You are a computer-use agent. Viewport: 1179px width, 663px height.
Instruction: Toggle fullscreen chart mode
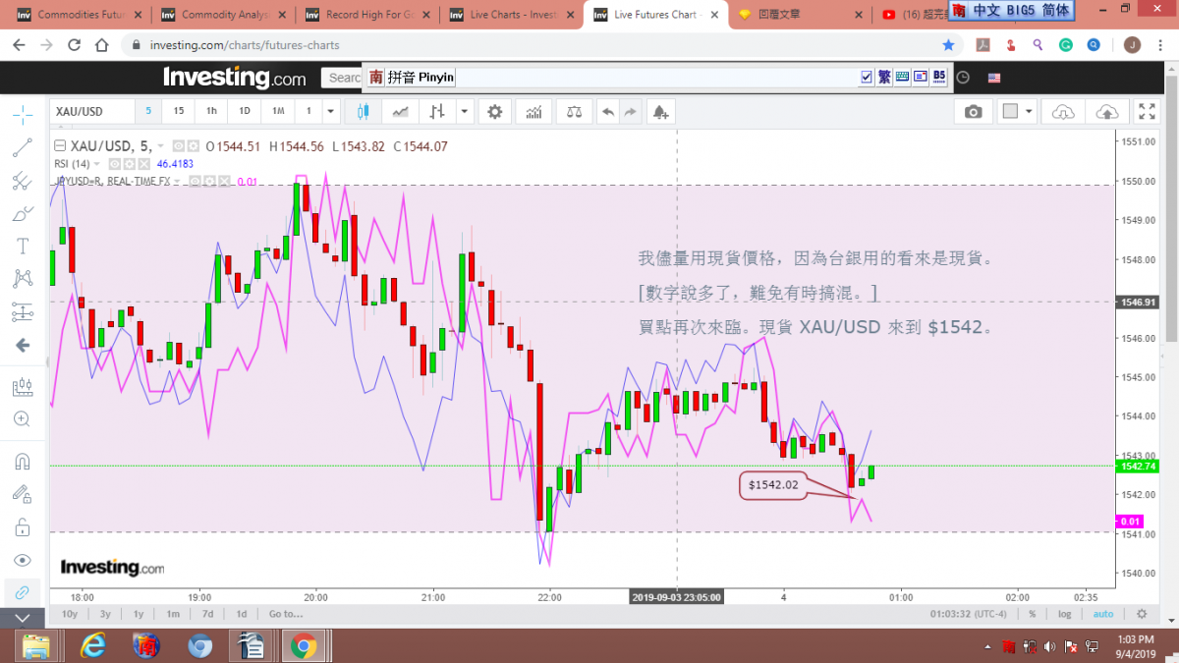point(1147,112)
